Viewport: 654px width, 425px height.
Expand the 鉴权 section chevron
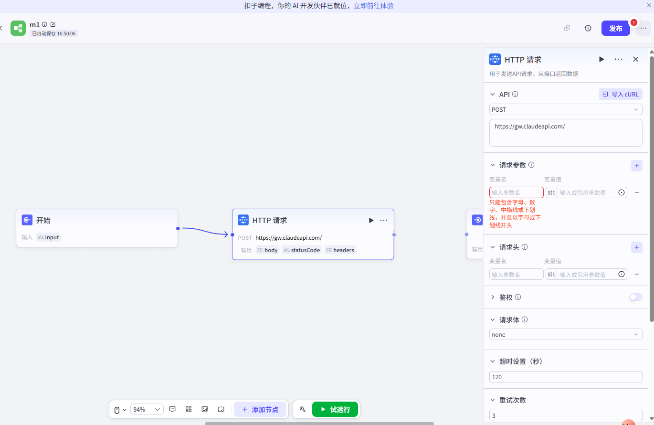click(493, 297)
